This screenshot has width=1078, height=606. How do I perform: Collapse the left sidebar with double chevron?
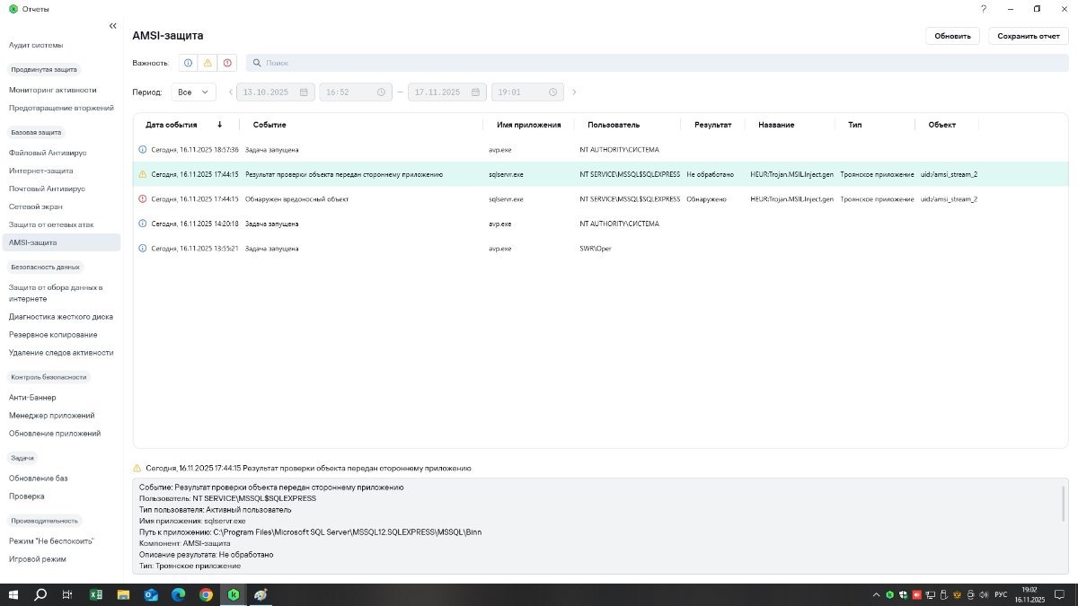coord(112,26)
